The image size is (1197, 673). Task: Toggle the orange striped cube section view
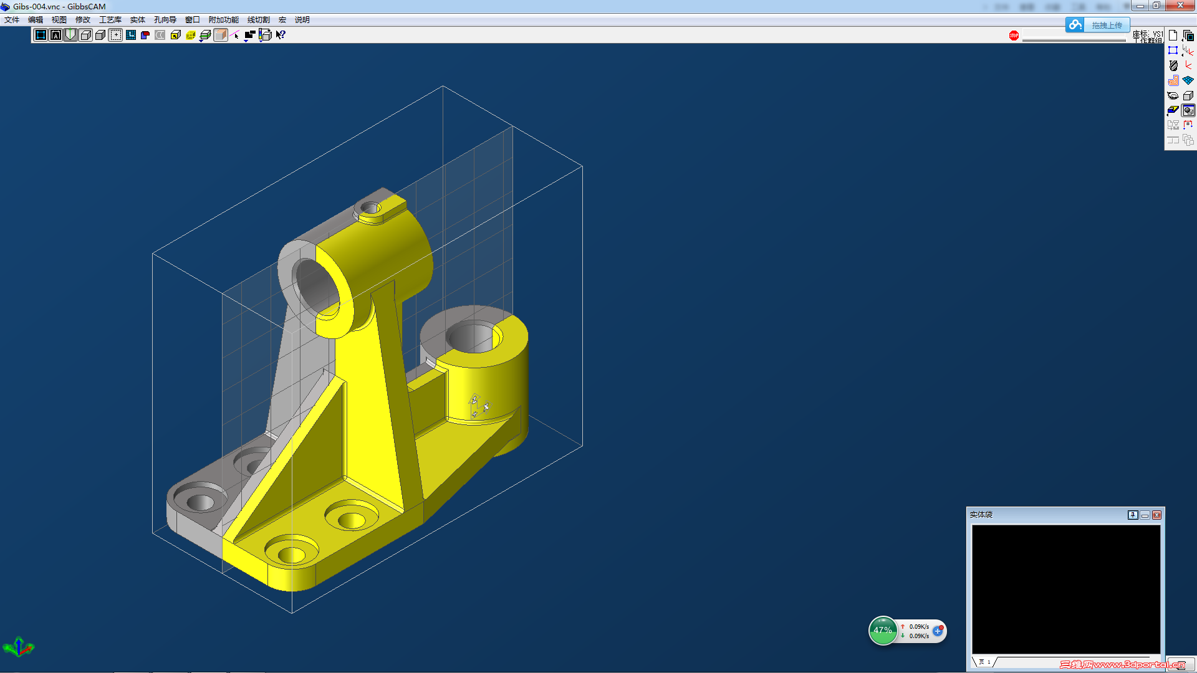220,35
